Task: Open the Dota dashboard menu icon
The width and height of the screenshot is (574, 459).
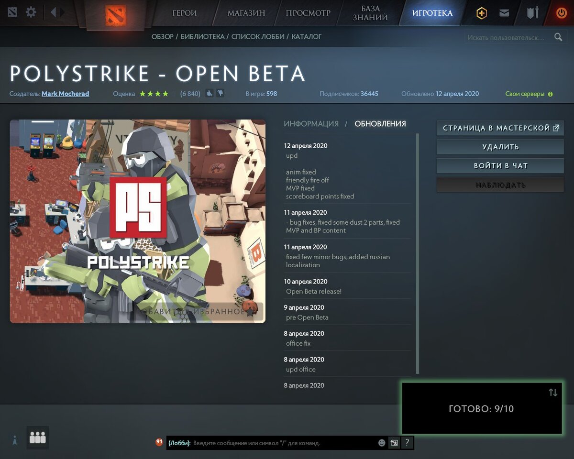Action: pos(12,12)
